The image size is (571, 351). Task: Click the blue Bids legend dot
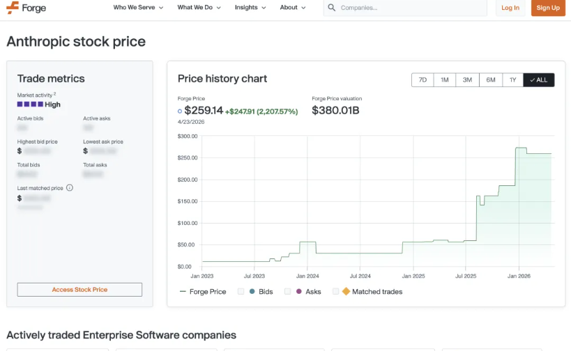pyautogui.click(x=252, y=291)
